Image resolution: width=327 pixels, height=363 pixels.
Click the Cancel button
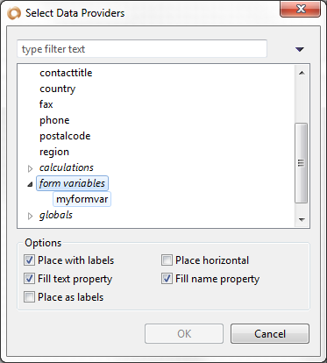pos(270,333)
